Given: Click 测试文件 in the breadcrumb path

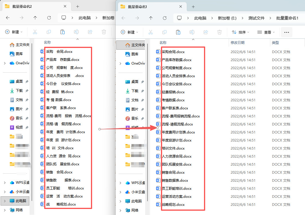Looking at the screenshot, I should [257, 18].
